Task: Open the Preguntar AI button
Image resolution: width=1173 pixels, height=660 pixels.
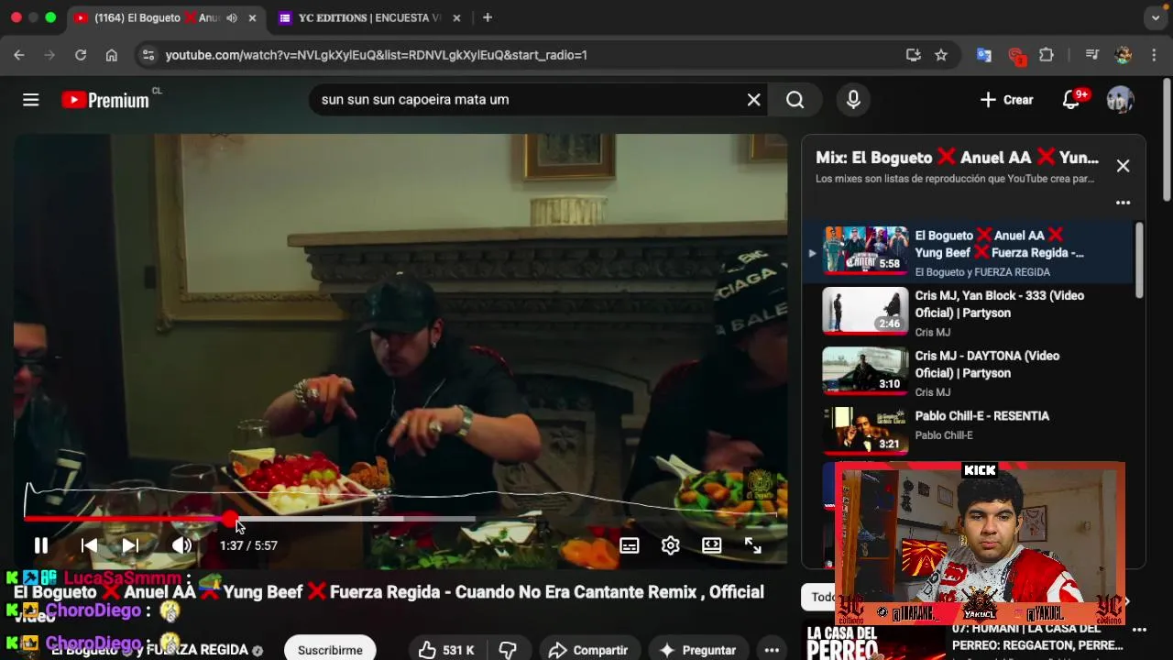Action: coord(697,650)
